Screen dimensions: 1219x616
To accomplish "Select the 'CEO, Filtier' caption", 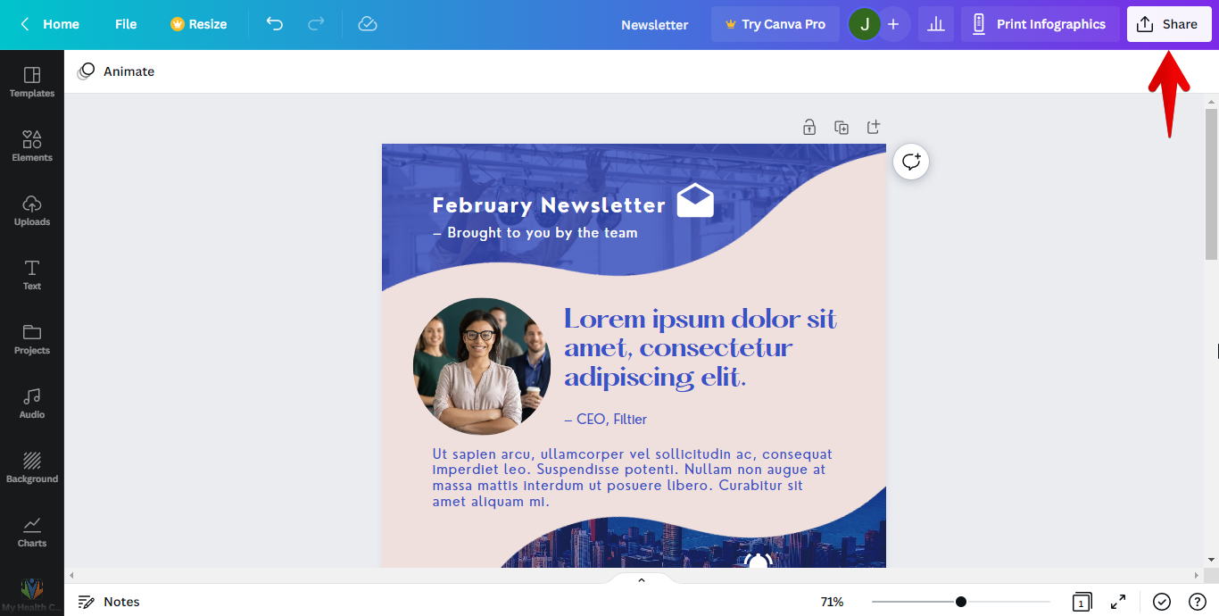I will [x=606, y=420].
